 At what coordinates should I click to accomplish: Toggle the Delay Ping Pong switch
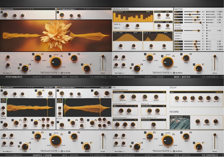point(219,92)
